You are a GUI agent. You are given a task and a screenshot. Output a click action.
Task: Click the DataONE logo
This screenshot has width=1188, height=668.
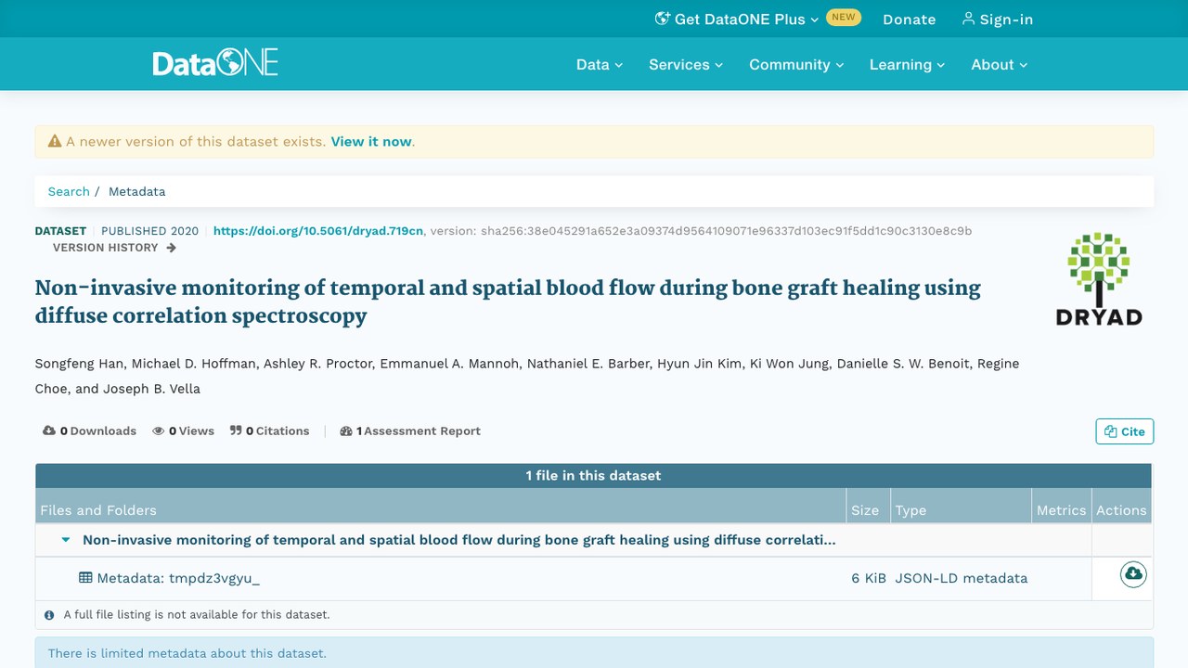215,64
